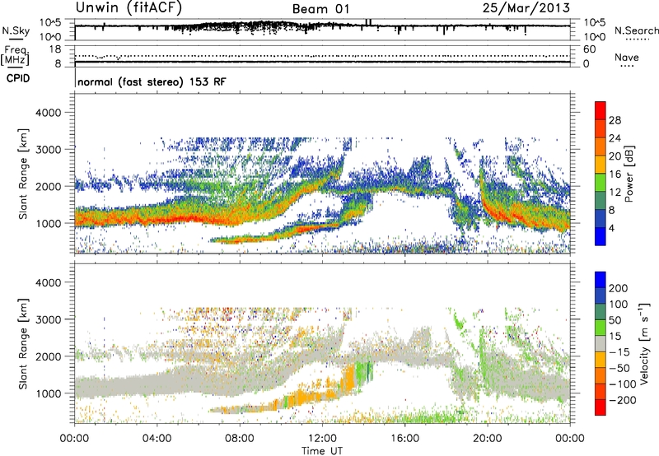Screen dimensions: 659x456
Task: Click the 'N.Search' legend label
Action: [636, 30]
